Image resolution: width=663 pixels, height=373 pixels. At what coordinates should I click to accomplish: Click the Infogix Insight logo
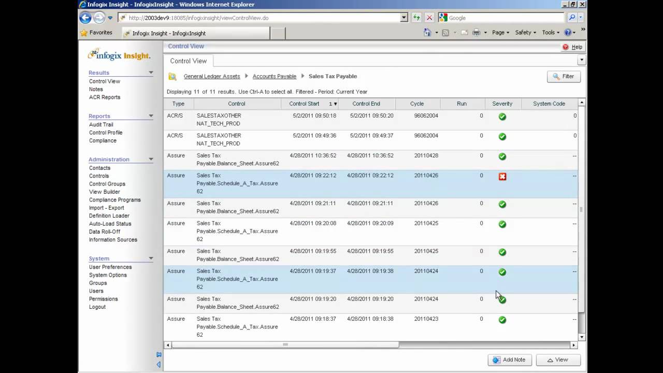pyautogui.click(x=120, y=55)
